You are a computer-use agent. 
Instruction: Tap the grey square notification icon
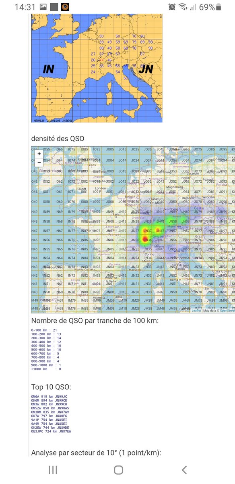pyautogui.click(x=54, y=7)
